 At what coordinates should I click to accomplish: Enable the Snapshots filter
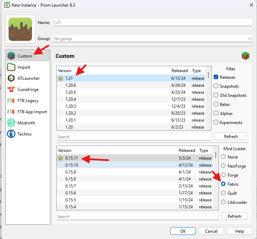[216, 86]
